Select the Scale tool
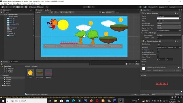 [14, 7]
